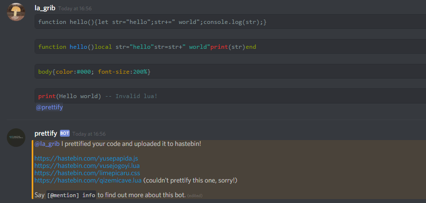This screenshot has width=426, height=203.
Task: Click the la_grib username heading
Action: coord(45,8)
